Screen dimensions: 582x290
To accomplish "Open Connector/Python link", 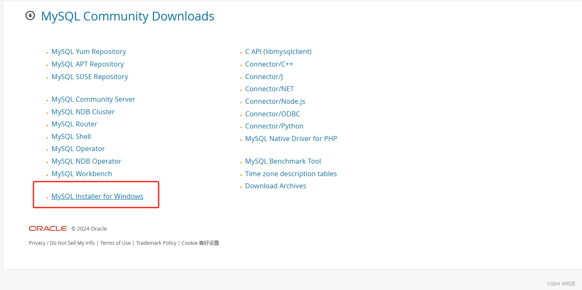I will tap(274, 126).
